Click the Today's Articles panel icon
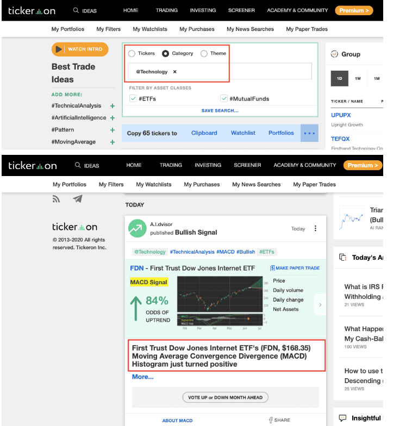This screenshot has width=412, height=426. tap(342, 257)
